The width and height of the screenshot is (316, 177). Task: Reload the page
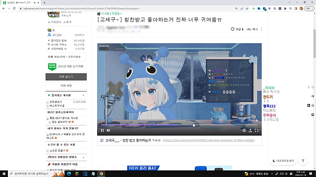point(14,9)
